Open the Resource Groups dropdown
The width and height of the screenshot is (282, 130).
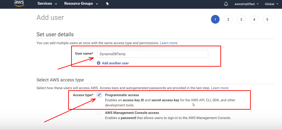[x=81, y=4]
